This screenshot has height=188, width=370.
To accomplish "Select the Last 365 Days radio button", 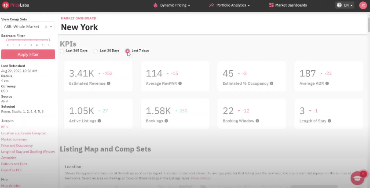I will [x=62, y=51].
